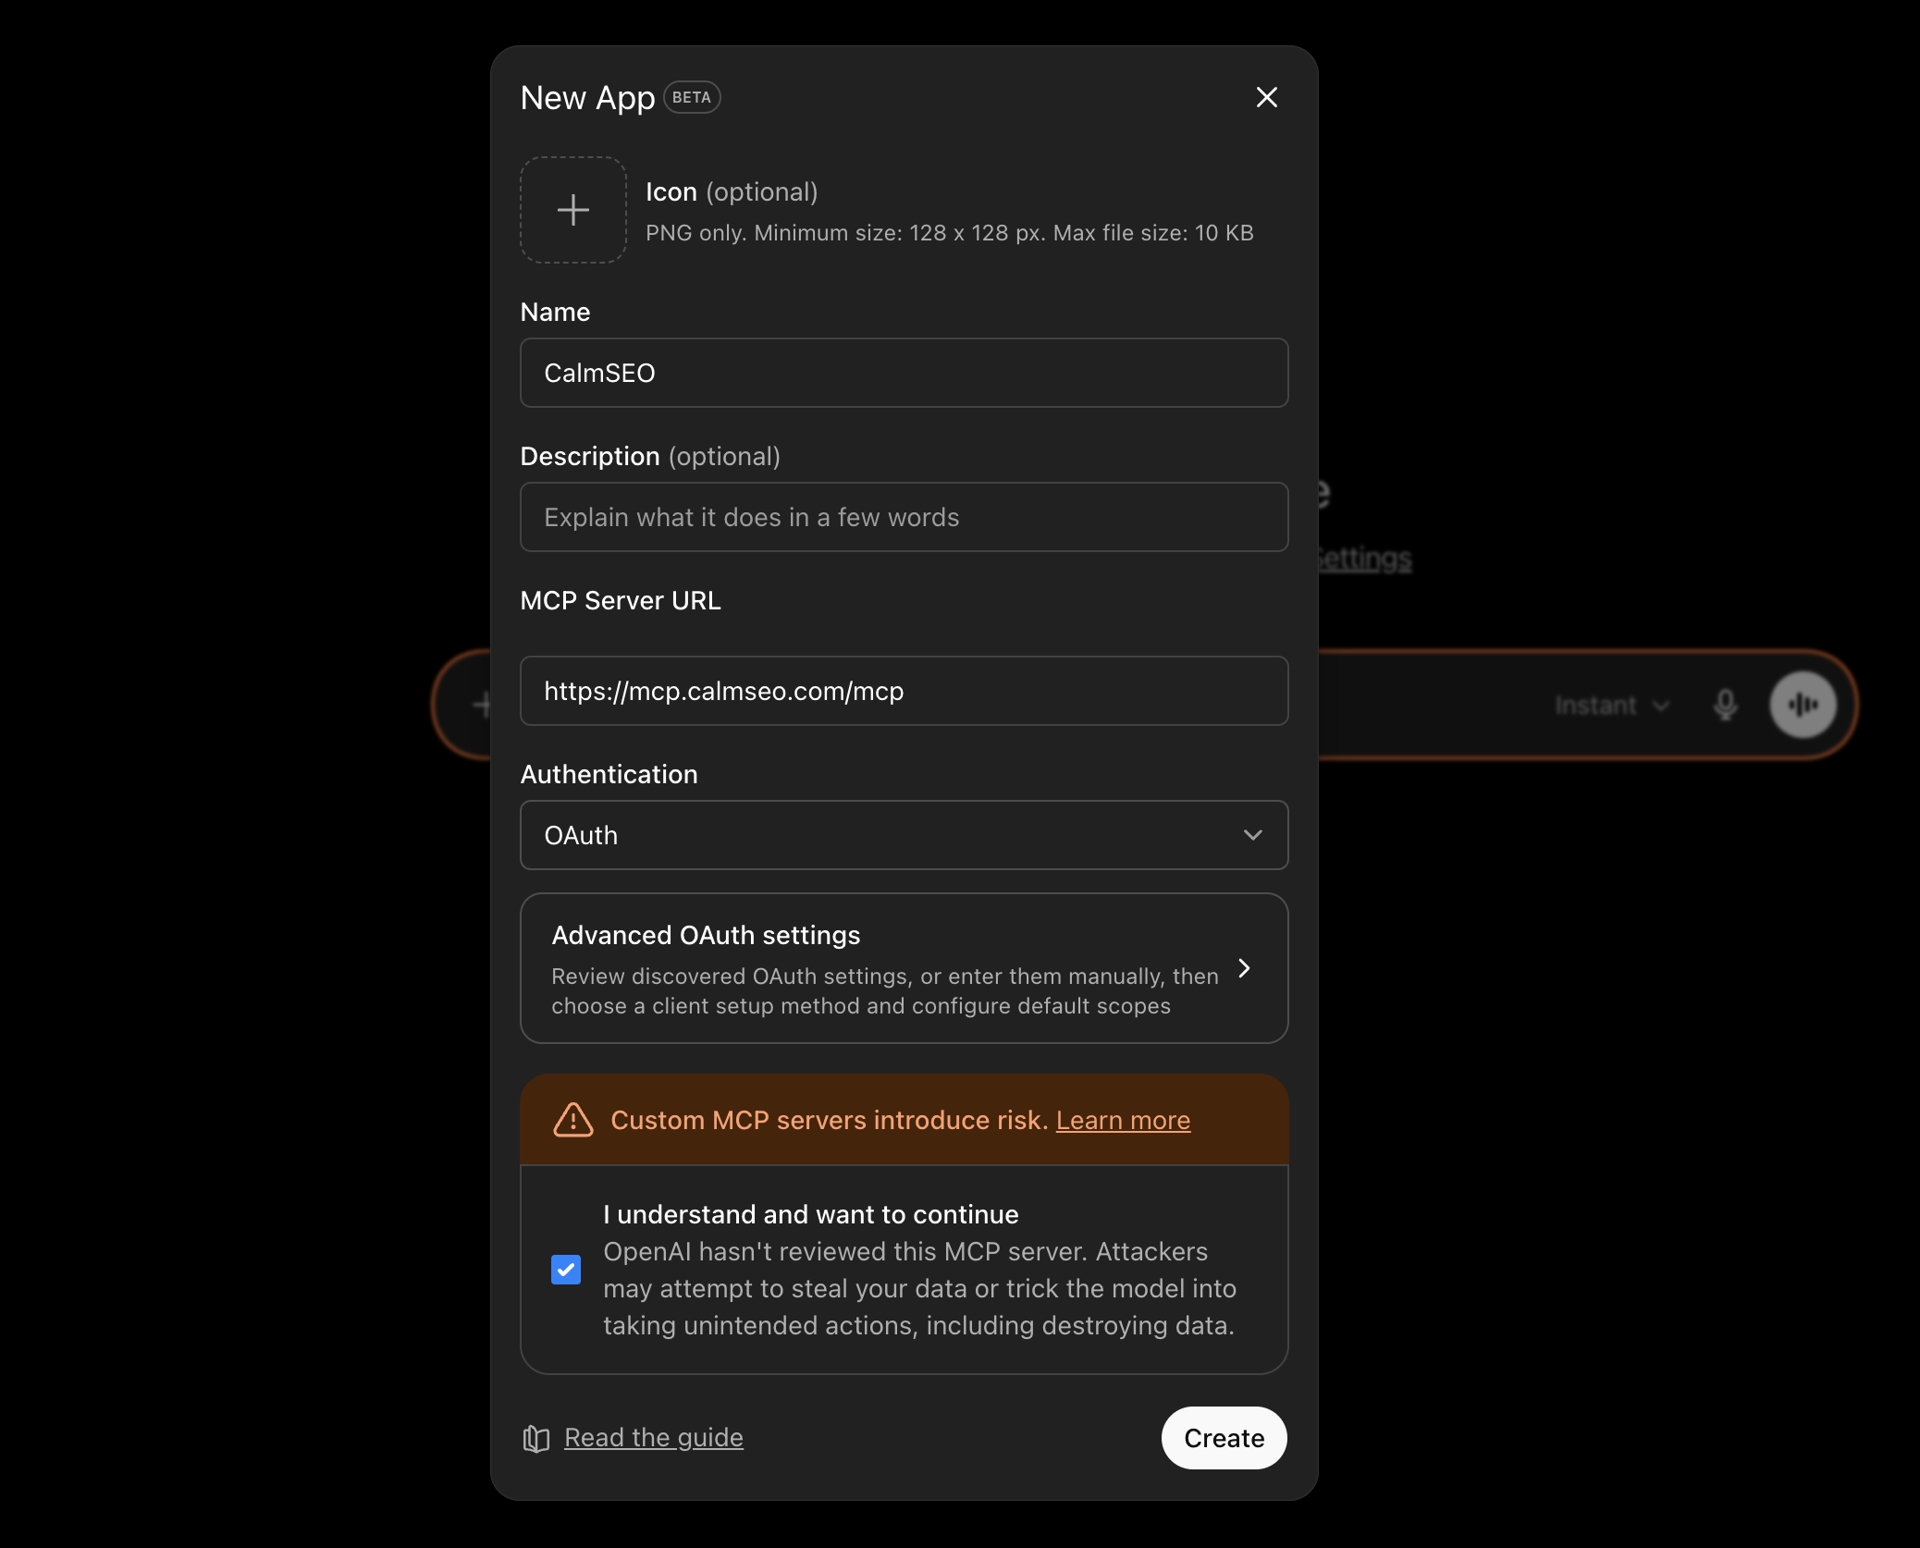Uncheck 'I understand and want to continue'
1920x1548 pixels.
pyautogui.click(x=566, y=1270)
